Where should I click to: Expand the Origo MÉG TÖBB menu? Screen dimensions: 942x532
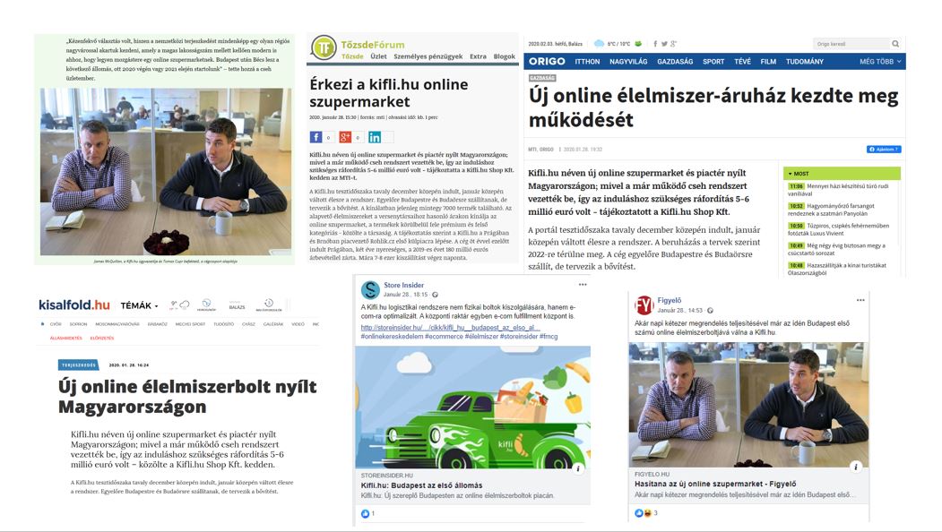880,62
